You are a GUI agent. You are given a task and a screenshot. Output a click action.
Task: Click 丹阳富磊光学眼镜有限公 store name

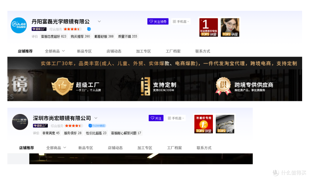click(x=61, y=21)
